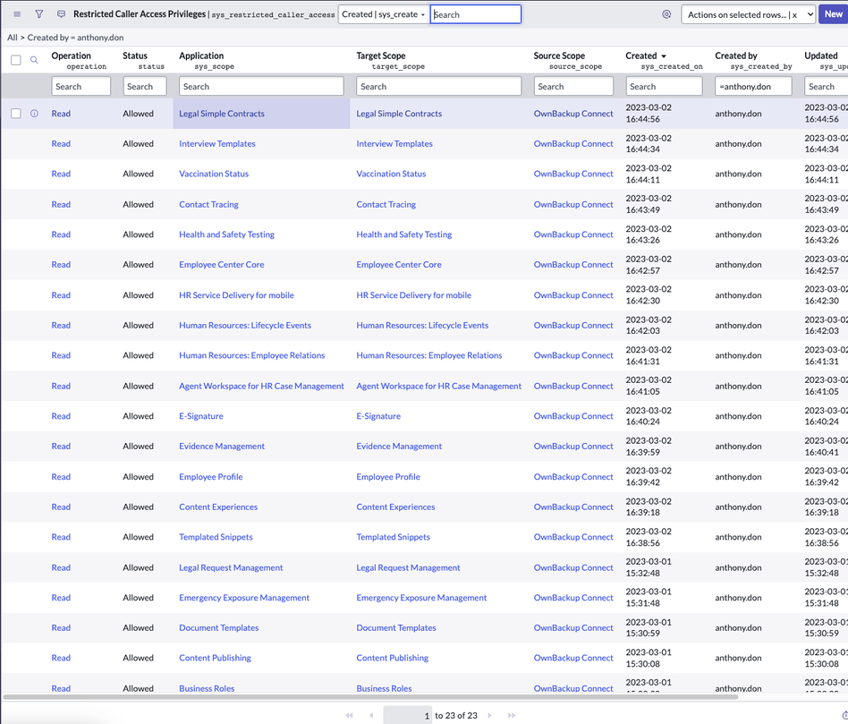Click the last-page double chevron in pagination
The height and width of the screenshot is (724, 848).
pos(511,714)
